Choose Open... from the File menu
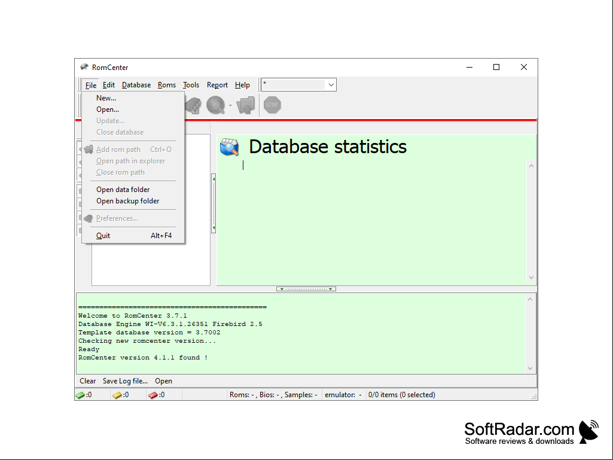Viewport: 613px width, 460px height. click(x=133, y=109)
